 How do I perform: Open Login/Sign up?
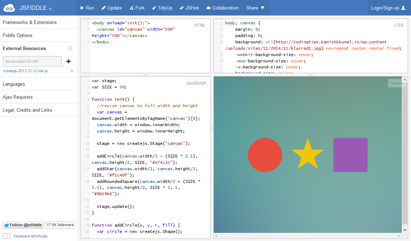[388, 8]
